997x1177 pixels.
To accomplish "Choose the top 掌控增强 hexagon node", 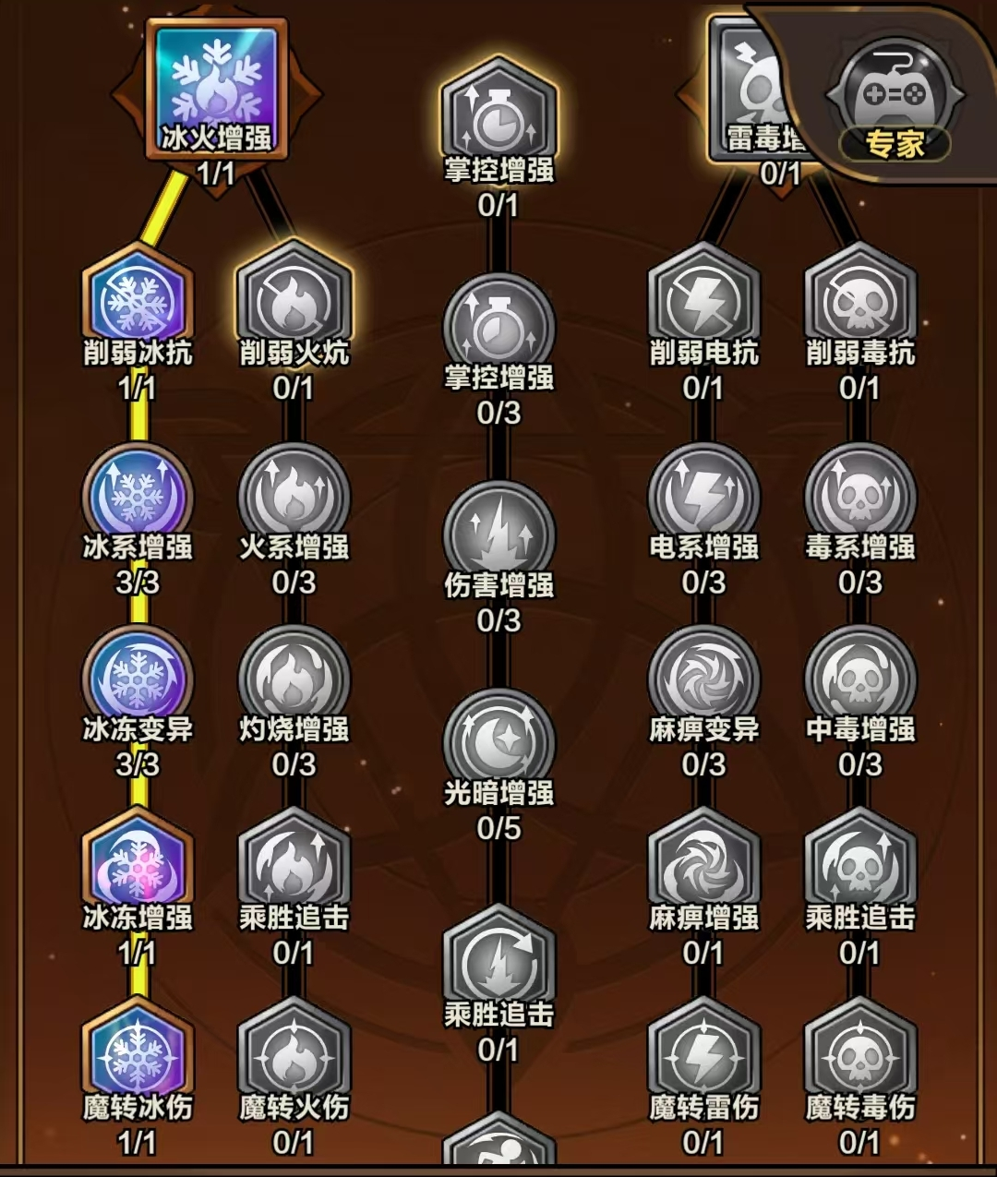I will tap(498, 114).
